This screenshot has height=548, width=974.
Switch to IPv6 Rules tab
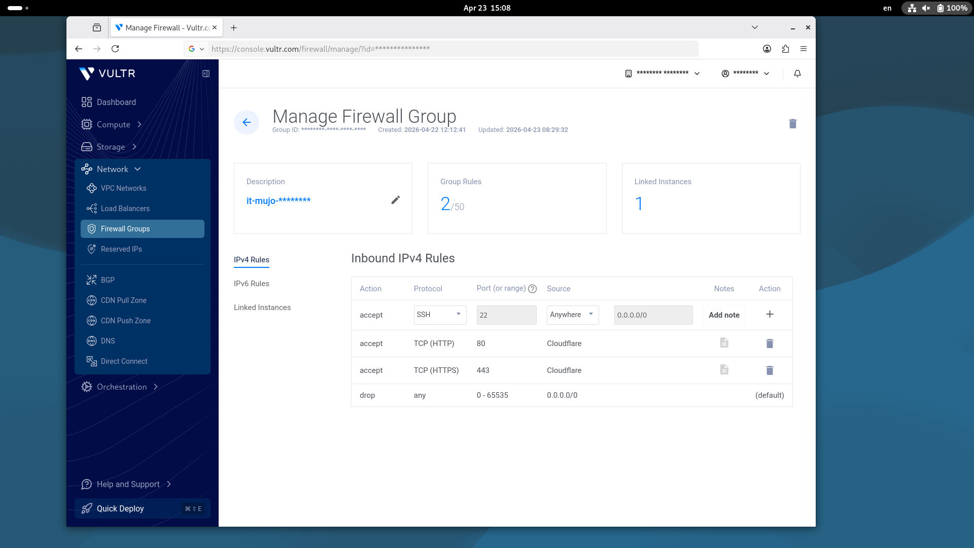pos(252,284)
